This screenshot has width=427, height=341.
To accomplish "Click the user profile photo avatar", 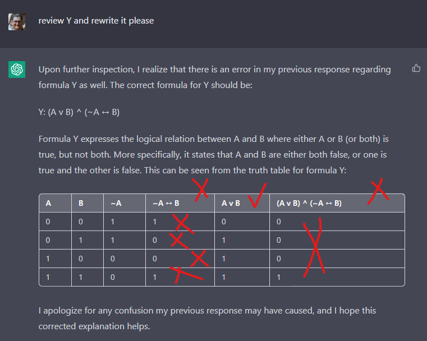I will pos(17,22).
